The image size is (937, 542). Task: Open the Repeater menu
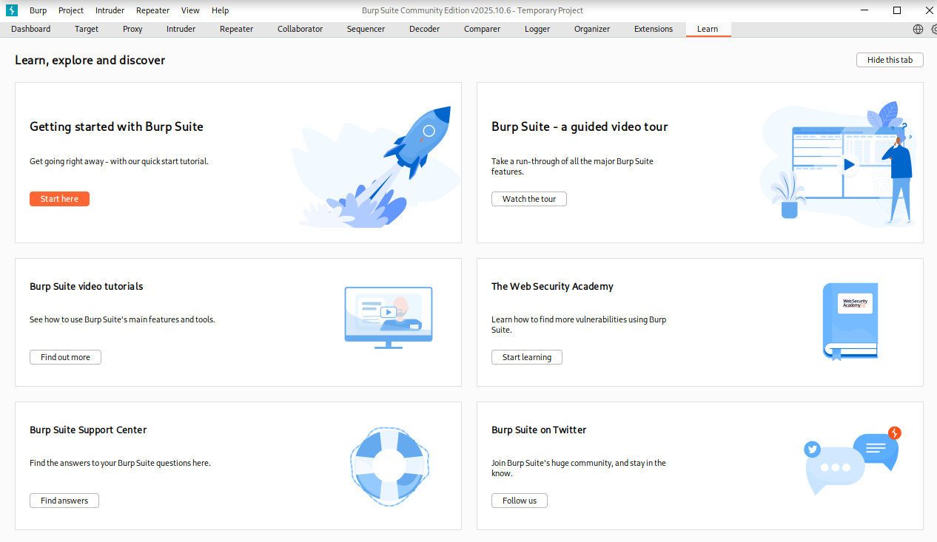click(x=152, y=10)
